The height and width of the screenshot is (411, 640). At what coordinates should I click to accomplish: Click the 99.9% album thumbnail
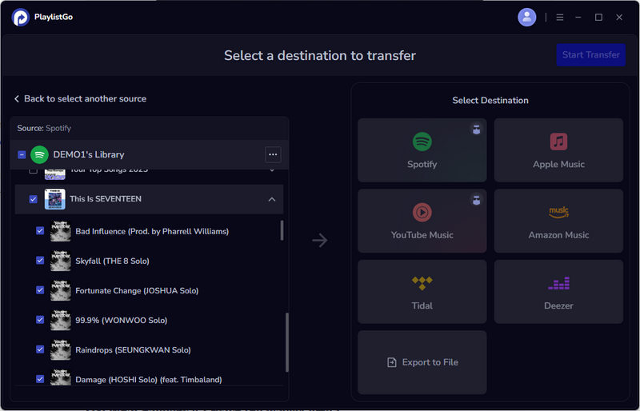tap(61, 320)
